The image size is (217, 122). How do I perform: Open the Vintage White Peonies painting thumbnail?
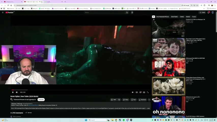coord(169,86)
